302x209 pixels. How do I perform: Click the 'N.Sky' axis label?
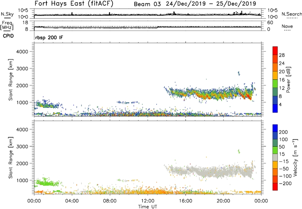[7, 14]
